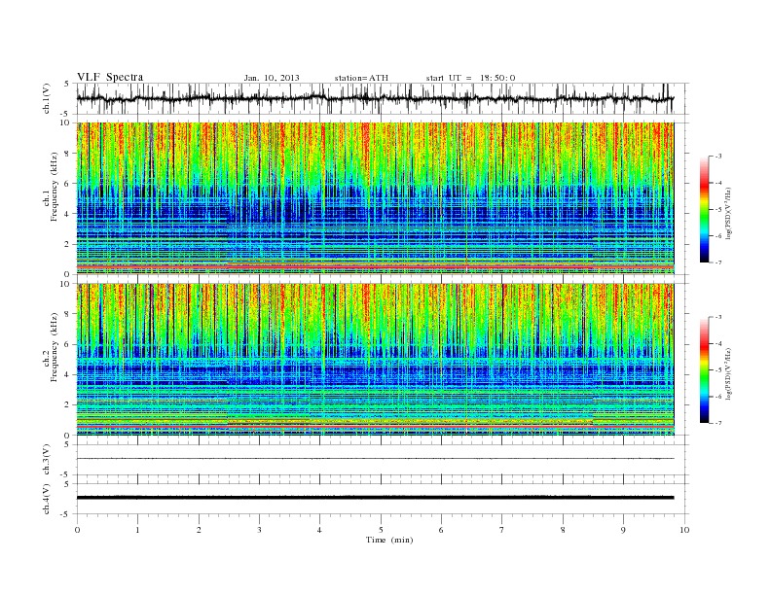Screen dimensions: 771x595
Task: Click the ch.1 spectrogram color bar
Action: tap(704, 210)
